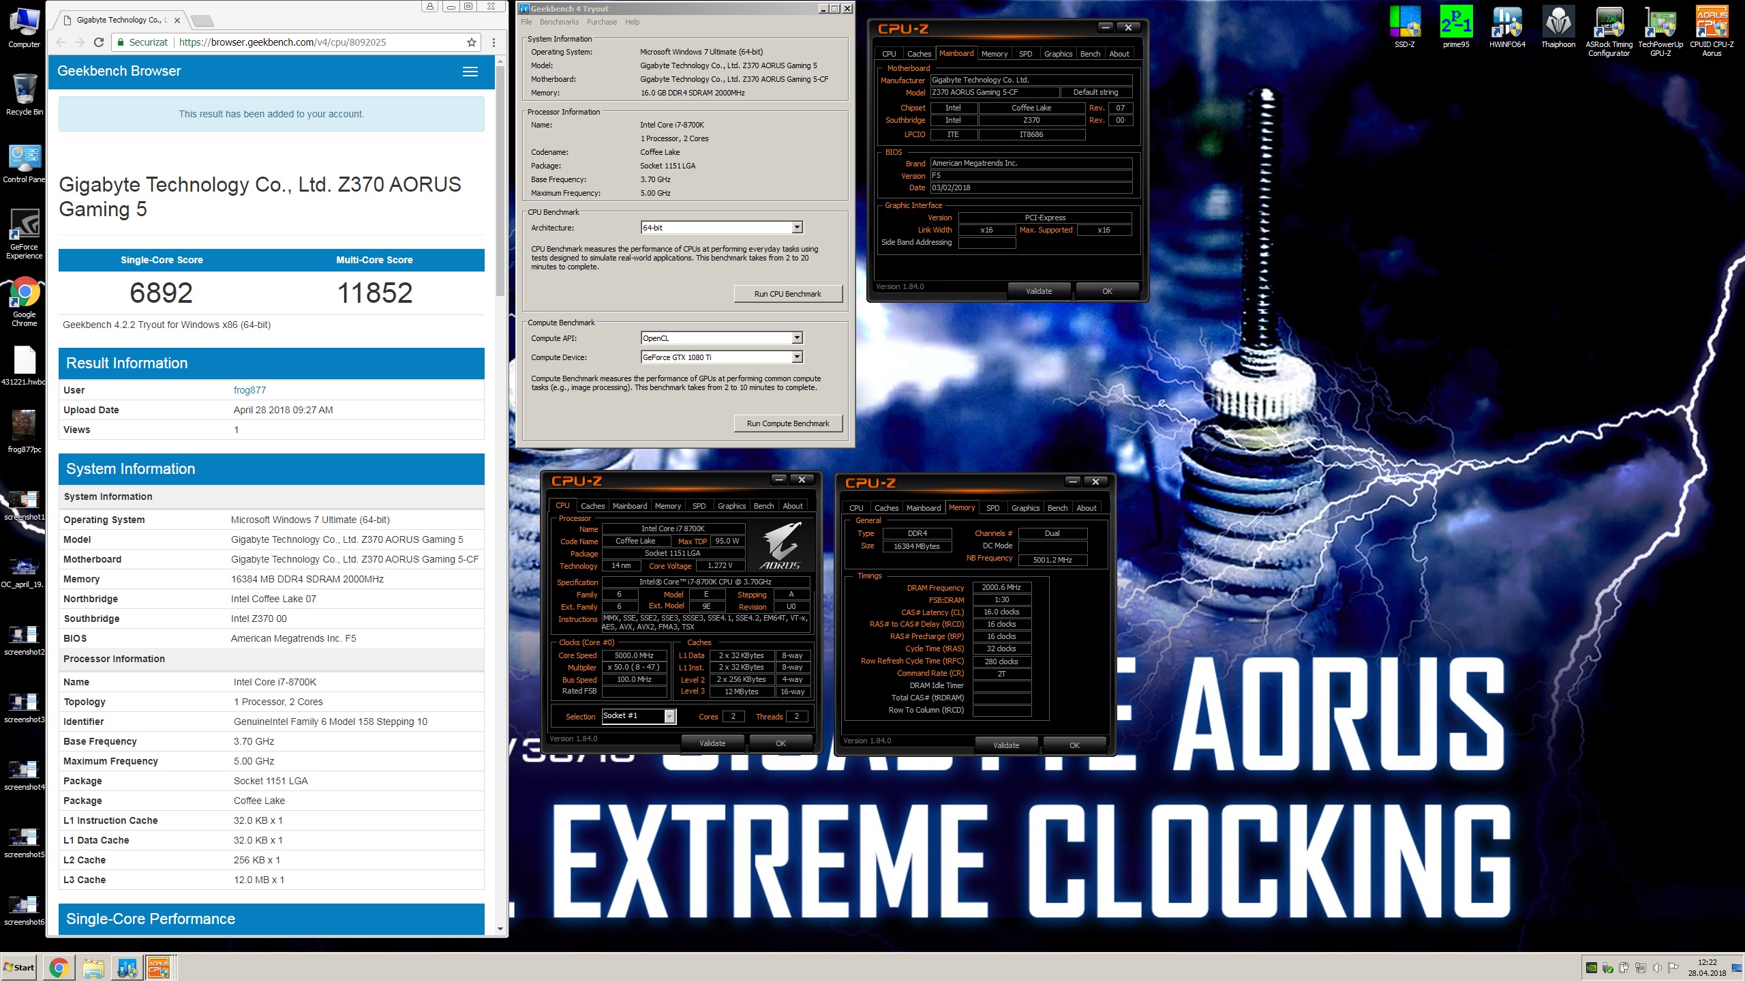Viewport: 1745px width, 982px height.
Task: Launch the prime95 desktop icon
Action: click(1456, 27)
